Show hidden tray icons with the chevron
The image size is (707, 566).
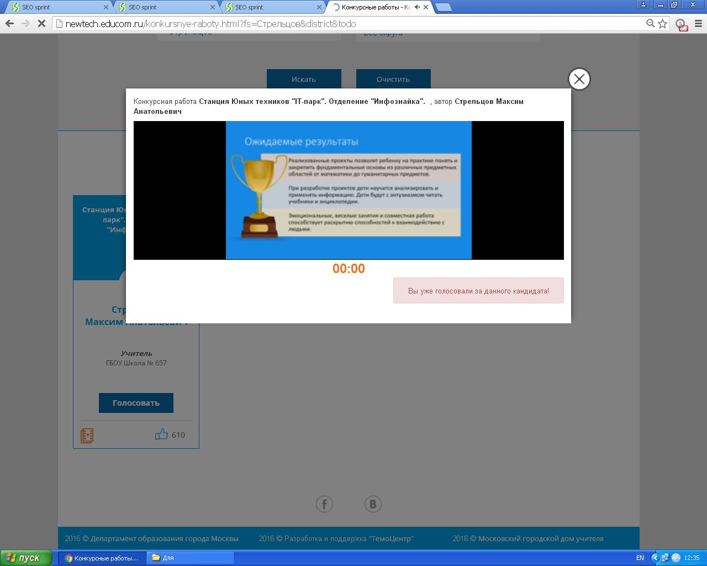656,558
